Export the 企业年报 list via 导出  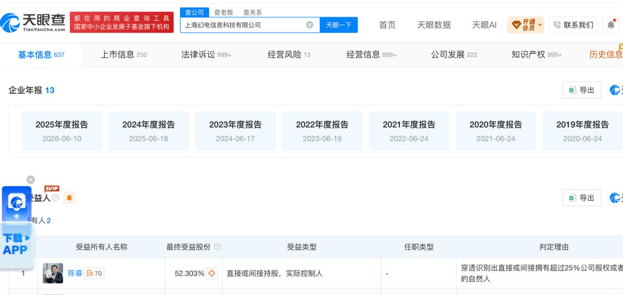pos(581,90)
